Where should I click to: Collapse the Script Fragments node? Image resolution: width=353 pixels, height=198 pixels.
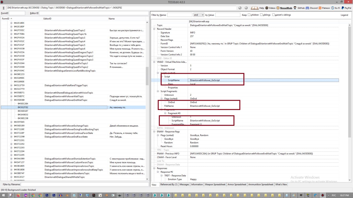click(158, 91)
